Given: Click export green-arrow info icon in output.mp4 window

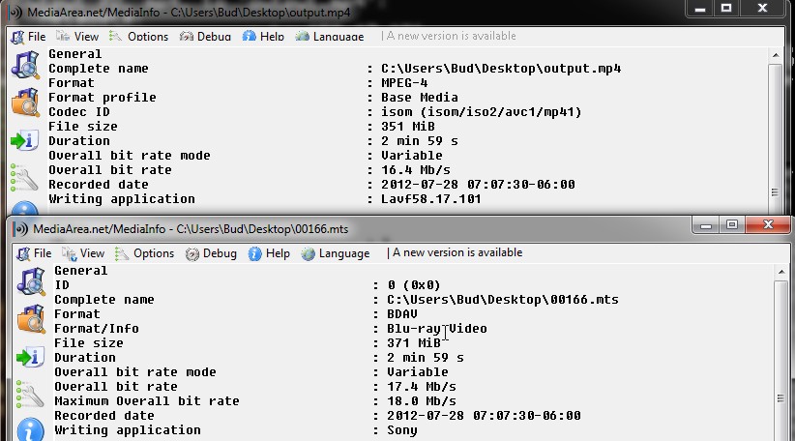Looking at the screenshot, I should pyautogui.click(x=24, y=140).
